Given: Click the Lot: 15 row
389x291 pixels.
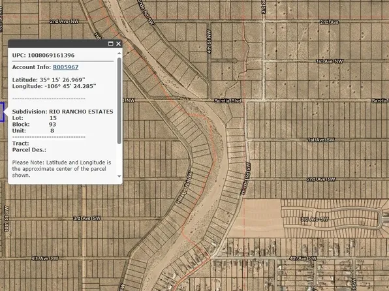Looking at the screenshot, I should pyautogui.click(x=35, y=118).
